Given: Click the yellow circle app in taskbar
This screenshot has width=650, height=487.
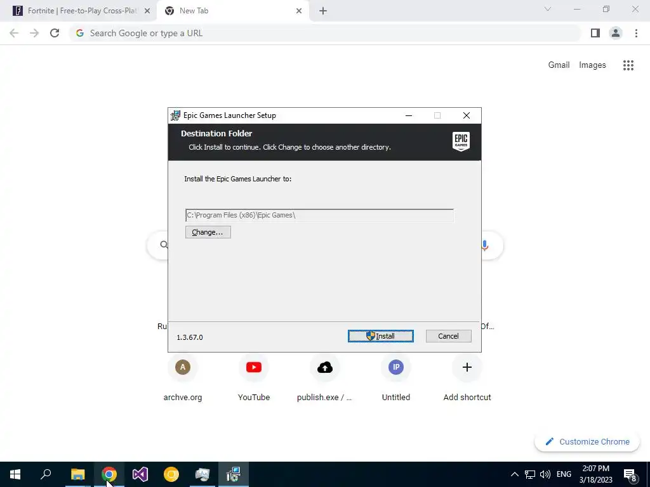Looking at the screenshot, I should coord(171,474).
